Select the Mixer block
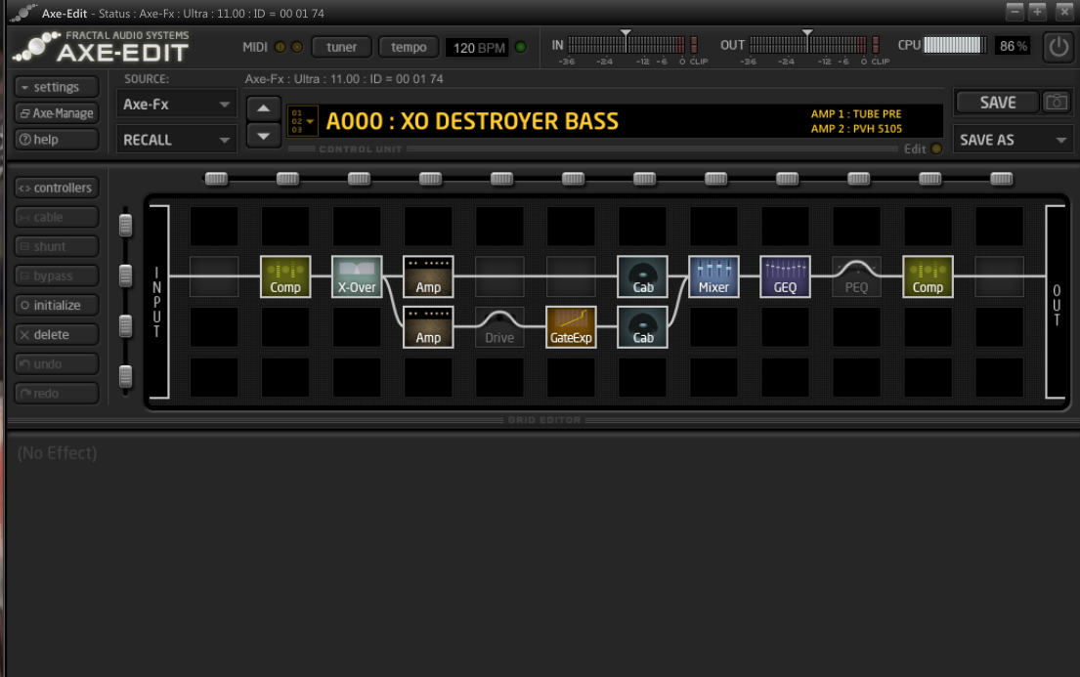The height and width of the screenshot is (677, 1080). pos(713,276)
